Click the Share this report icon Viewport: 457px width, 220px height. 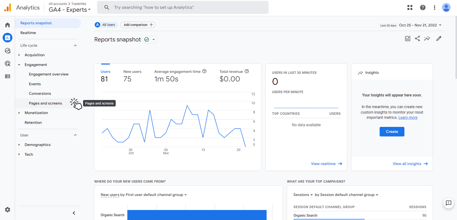[x=417, y=39]
